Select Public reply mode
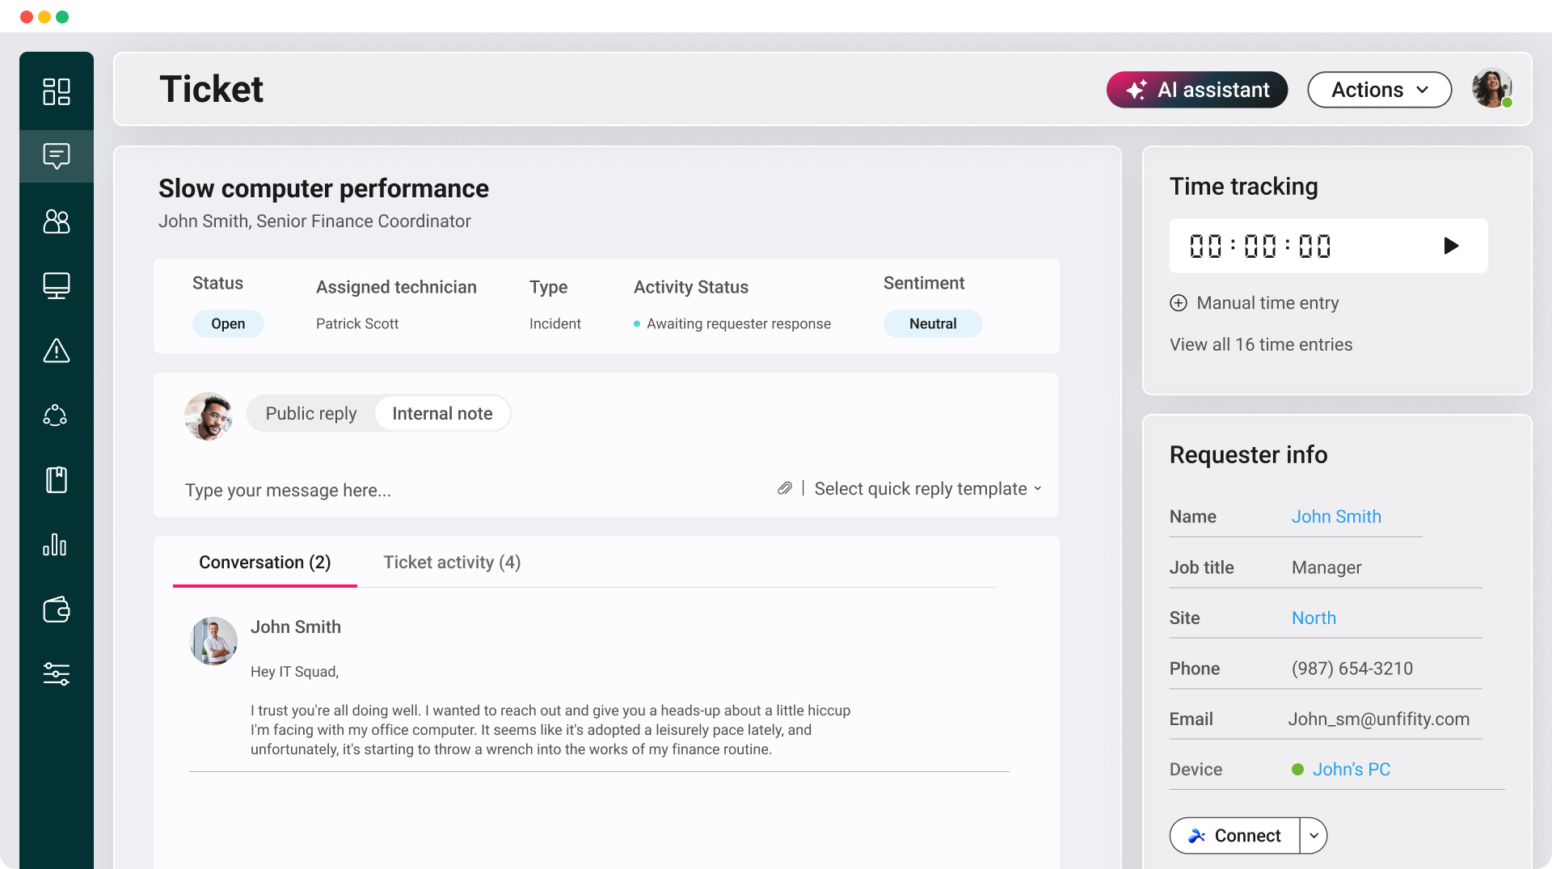1552x869 pixels. pos(310,413)
